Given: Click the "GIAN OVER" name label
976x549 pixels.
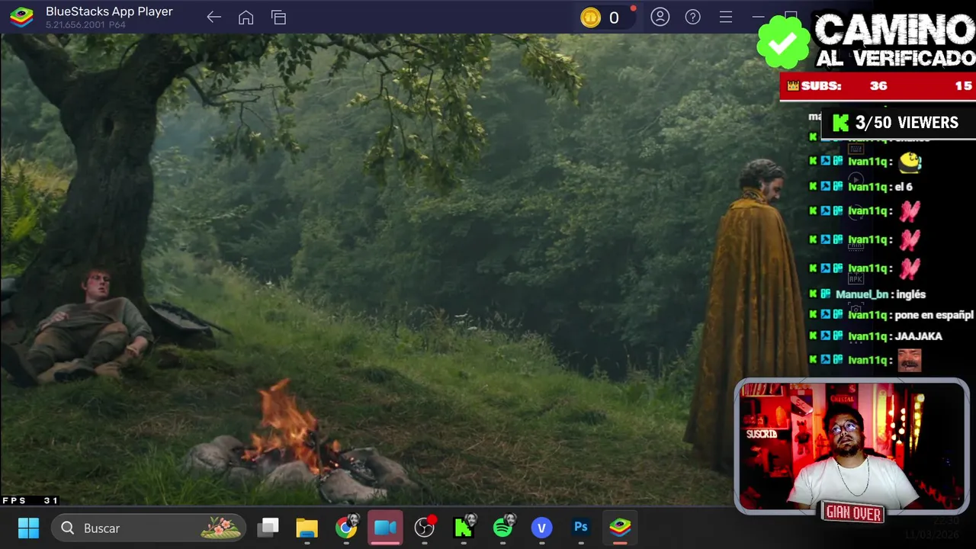Looking at the screenshot, I should click(x=853, y=514).
